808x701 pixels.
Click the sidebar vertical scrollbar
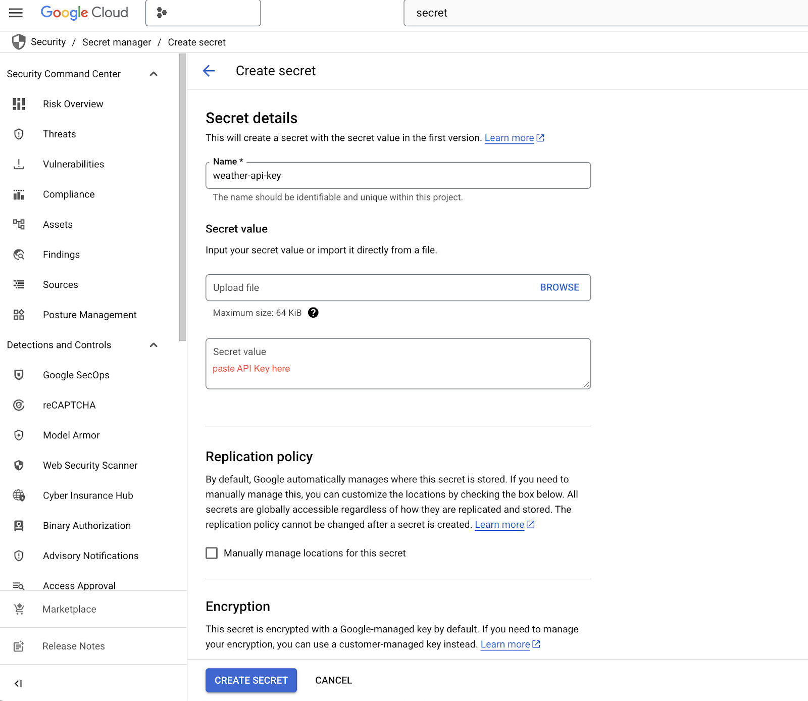click(183, 197)
